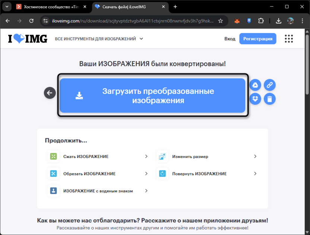Click the circular back arrow icon
The height and width of the screenshot is (235, 310).
50,93
